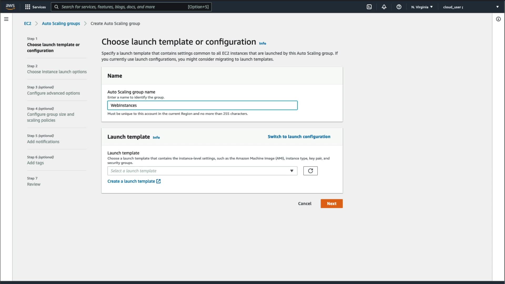Go to the Auto Scaling groups breadcrumb
Viewport: 505px width, 284px height.
click(x=61, y=23)
